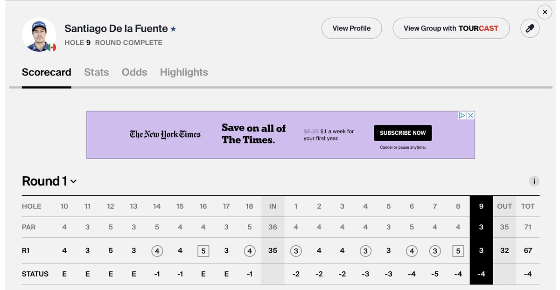Viewport: 560px width, 290px height.
Task: Click the AdChoices icon on the ad
Action: pos(462,115)
